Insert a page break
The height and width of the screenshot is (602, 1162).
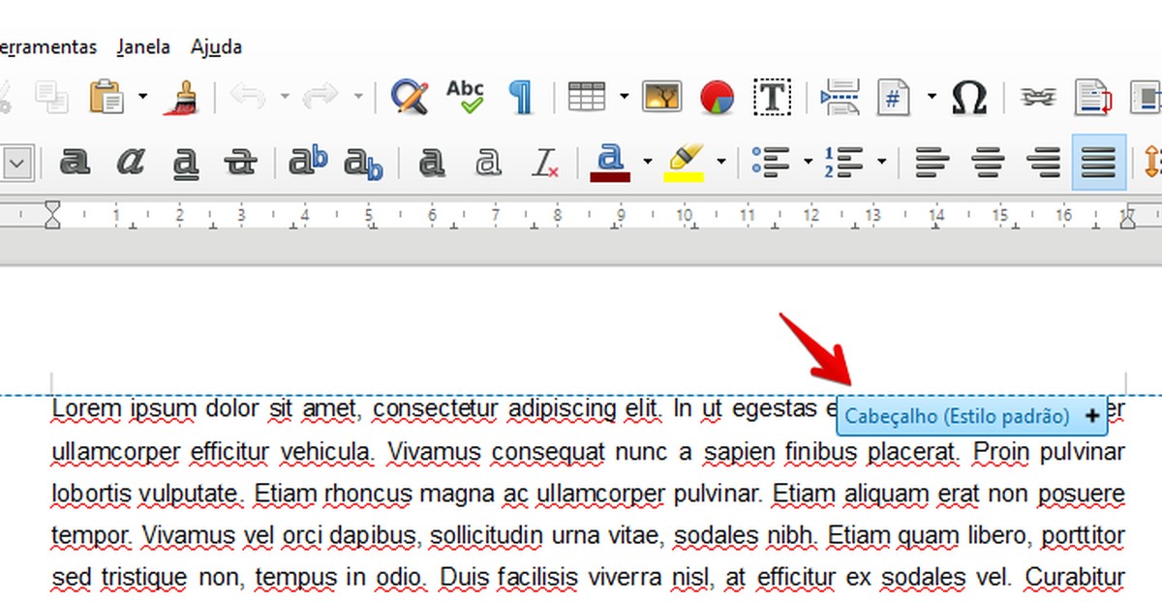tap(839, 97)
